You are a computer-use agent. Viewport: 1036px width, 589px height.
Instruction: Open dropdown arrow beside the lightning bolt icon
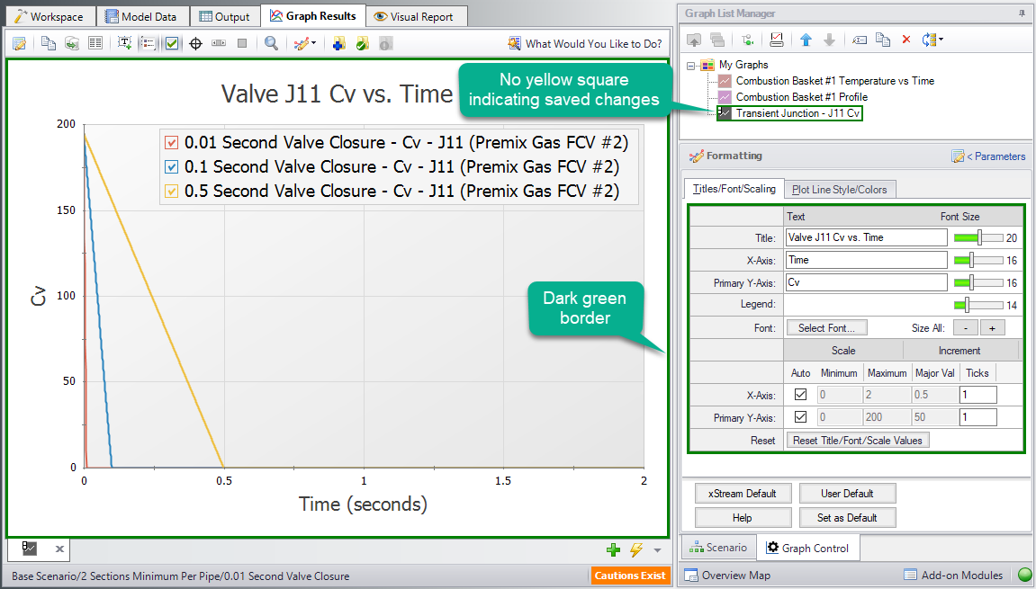[x=657, y=550]
